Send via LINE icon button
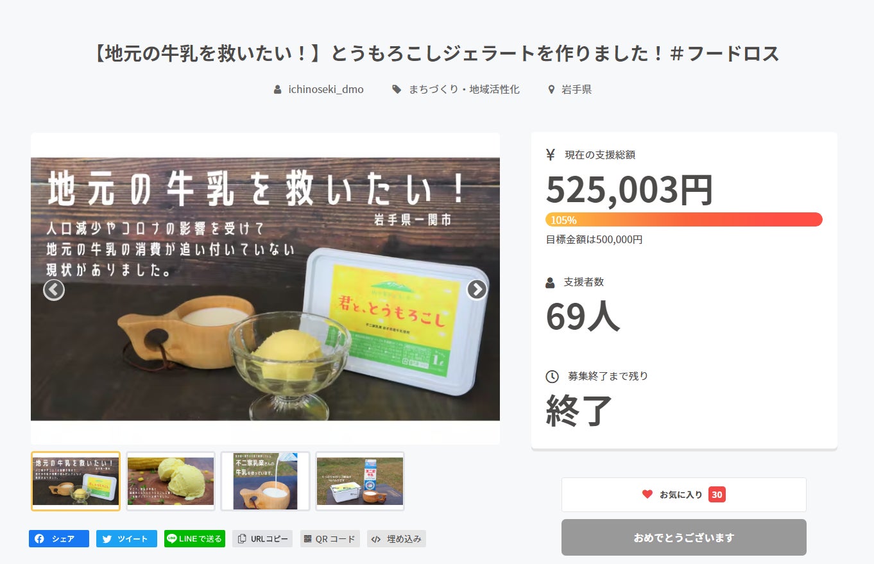This screenshot has width=874, height=564. pyautogui.click(x=172, y=539)
